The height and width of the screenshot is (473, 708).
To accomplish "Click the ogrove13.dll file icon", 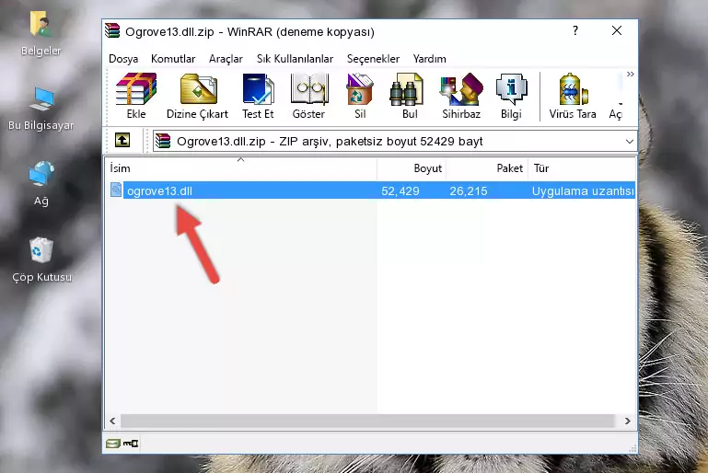I will 116,190.
